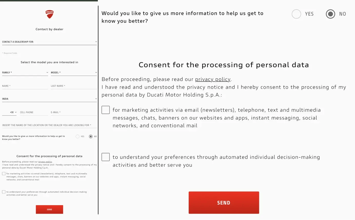The width and height of the screenshot is (355, 220).
Task: Click the Ducati shield logo
Action: [49, 14]
